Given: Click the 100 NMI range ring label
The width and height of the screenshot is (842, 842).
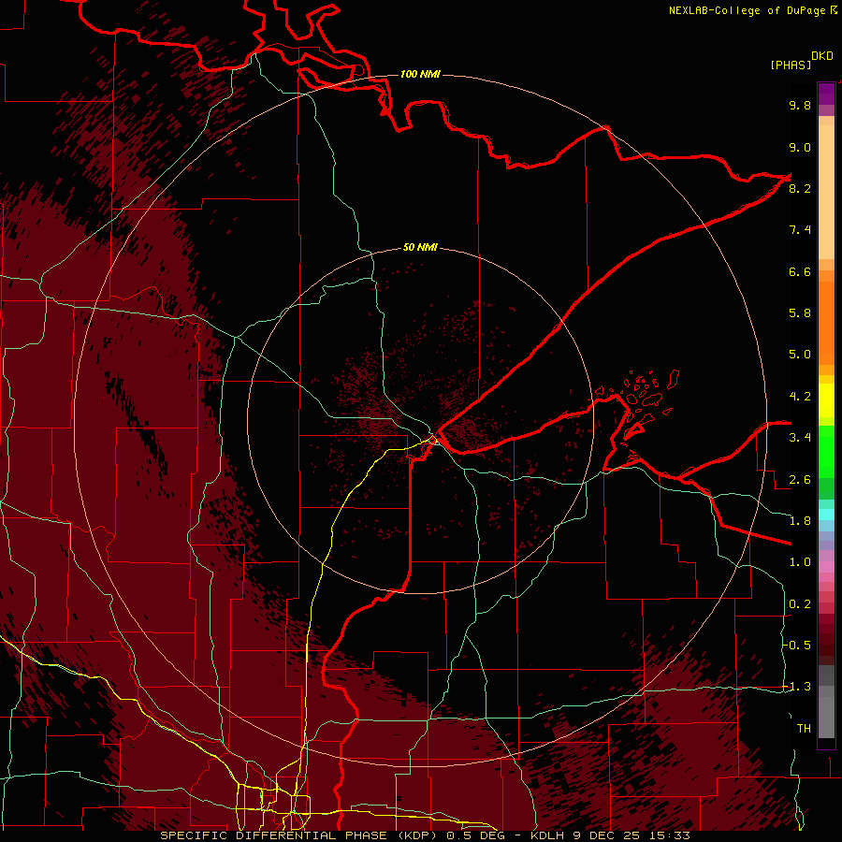Looking at the screenshot, I should pos(420,74).
